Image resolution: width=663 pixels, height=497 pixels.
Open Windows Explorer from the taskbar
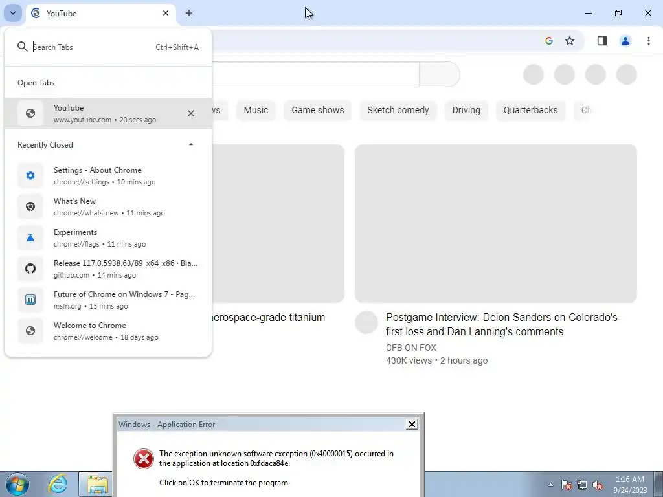click(97, 484)
